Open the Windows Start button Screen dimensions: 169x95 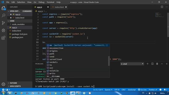point(3,93)
